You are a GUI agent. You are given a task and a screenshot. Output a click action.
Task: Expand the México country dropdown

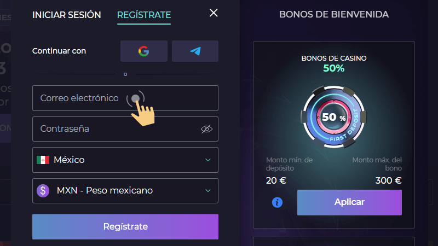(x=125, y=160)
